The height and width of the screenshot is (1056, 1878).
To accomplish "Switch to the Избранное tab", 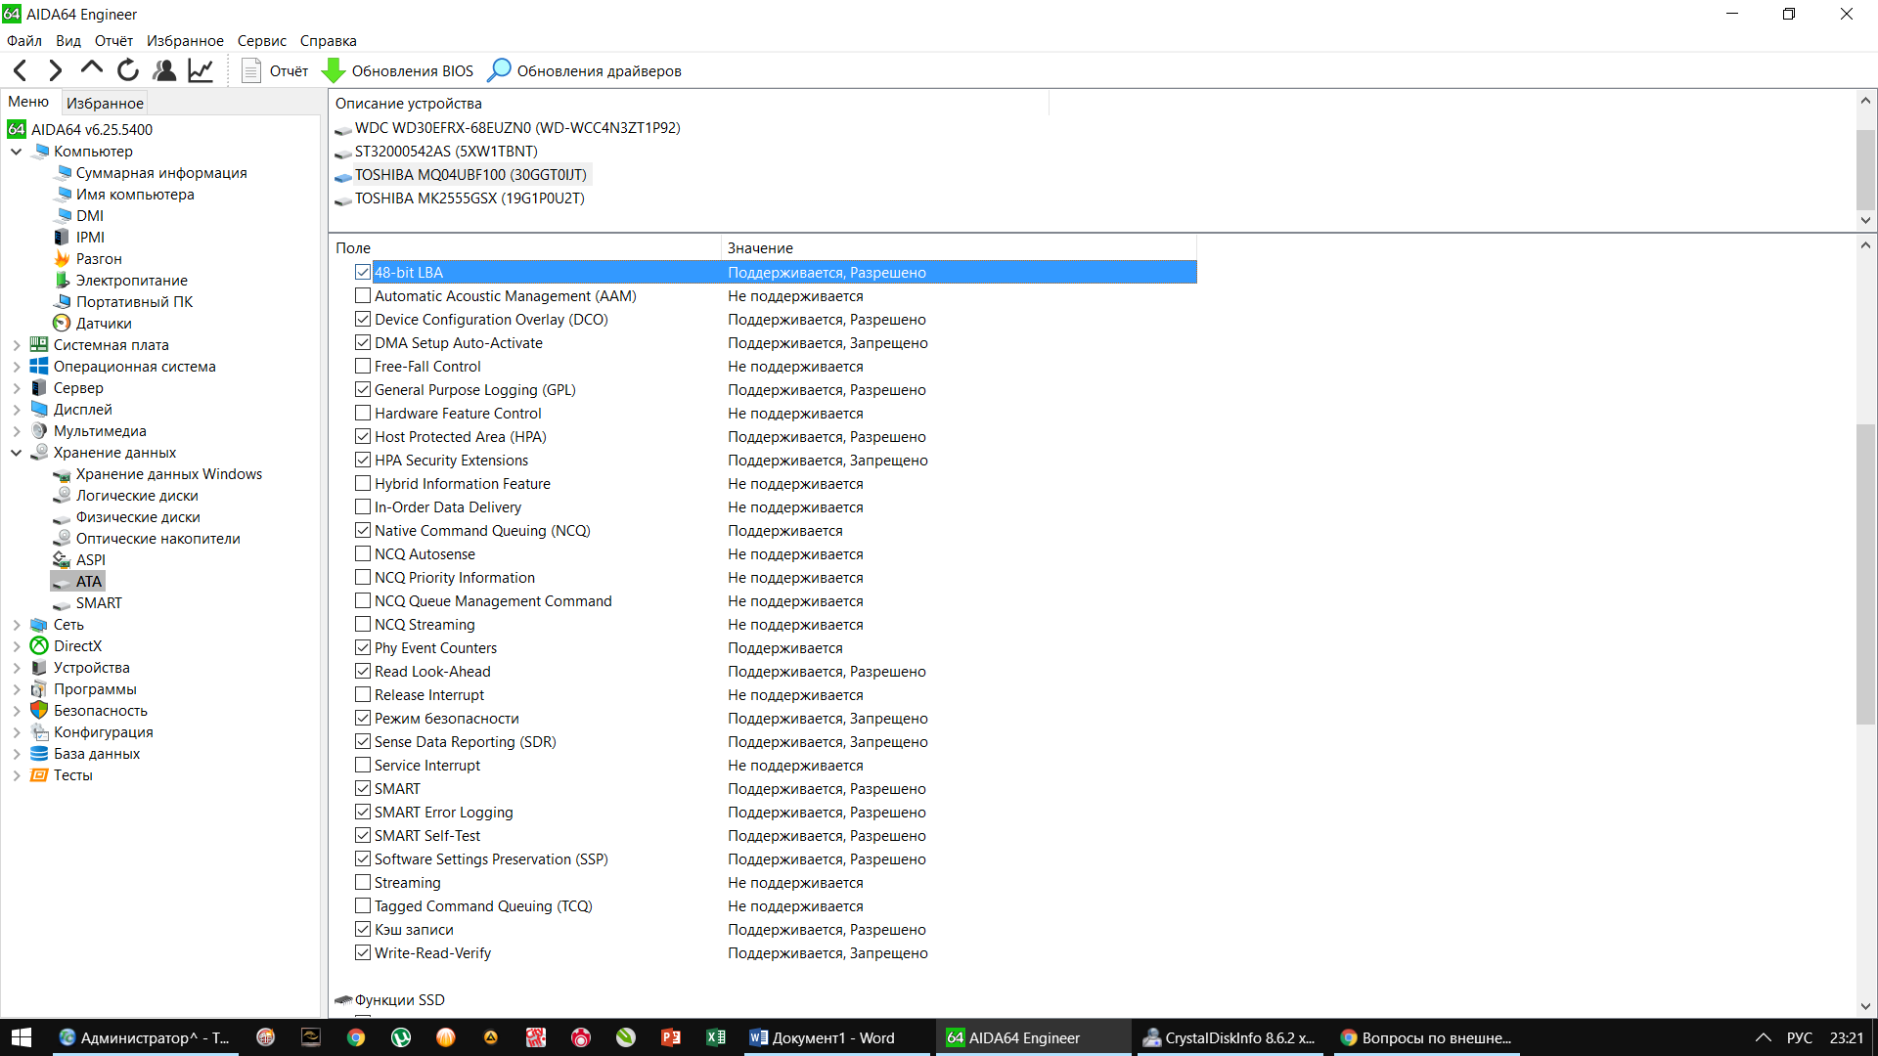I will [105, 103].
